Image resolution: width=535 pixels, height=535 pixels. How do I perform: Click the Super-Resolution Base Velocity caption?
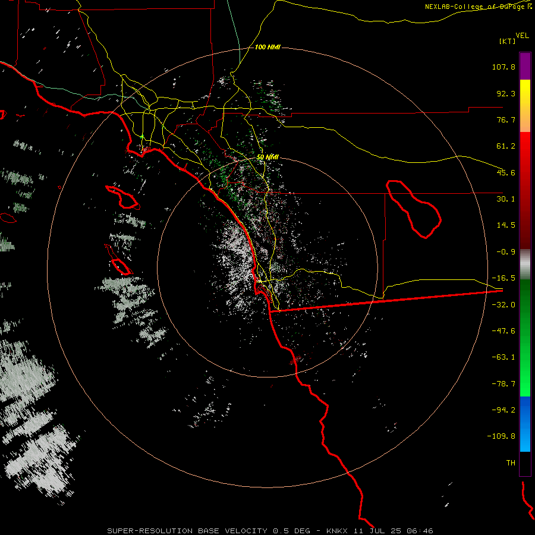point(270,531)
